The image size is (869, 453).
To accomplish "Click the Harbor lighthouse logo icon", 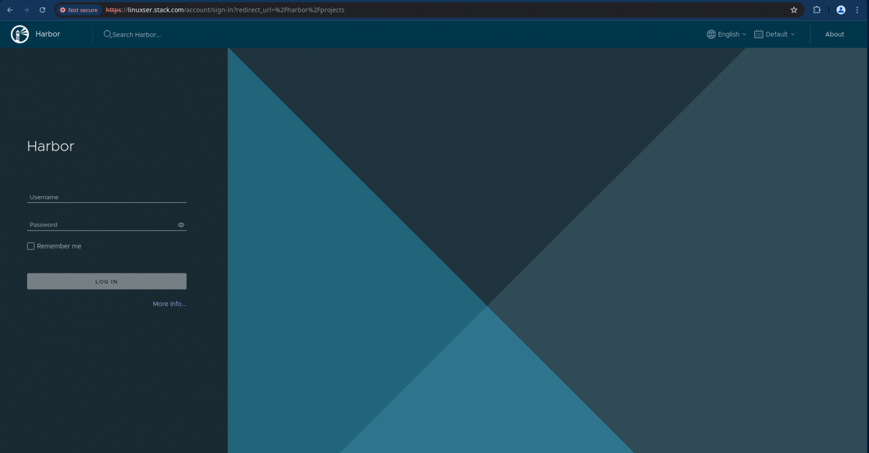I will point(20,34).
